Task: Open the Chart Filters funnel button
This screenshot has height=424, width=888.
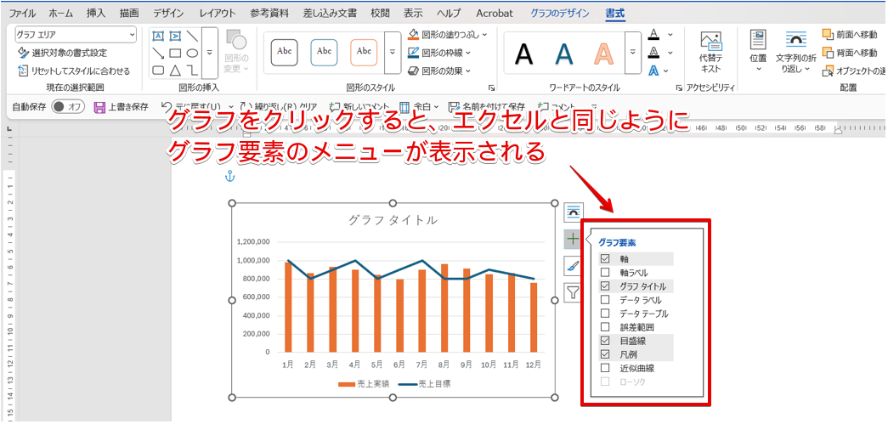Action: (573, 293)
